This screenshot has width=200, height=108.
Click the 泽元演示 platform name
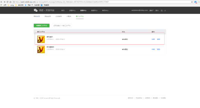(x=49, y=37)
